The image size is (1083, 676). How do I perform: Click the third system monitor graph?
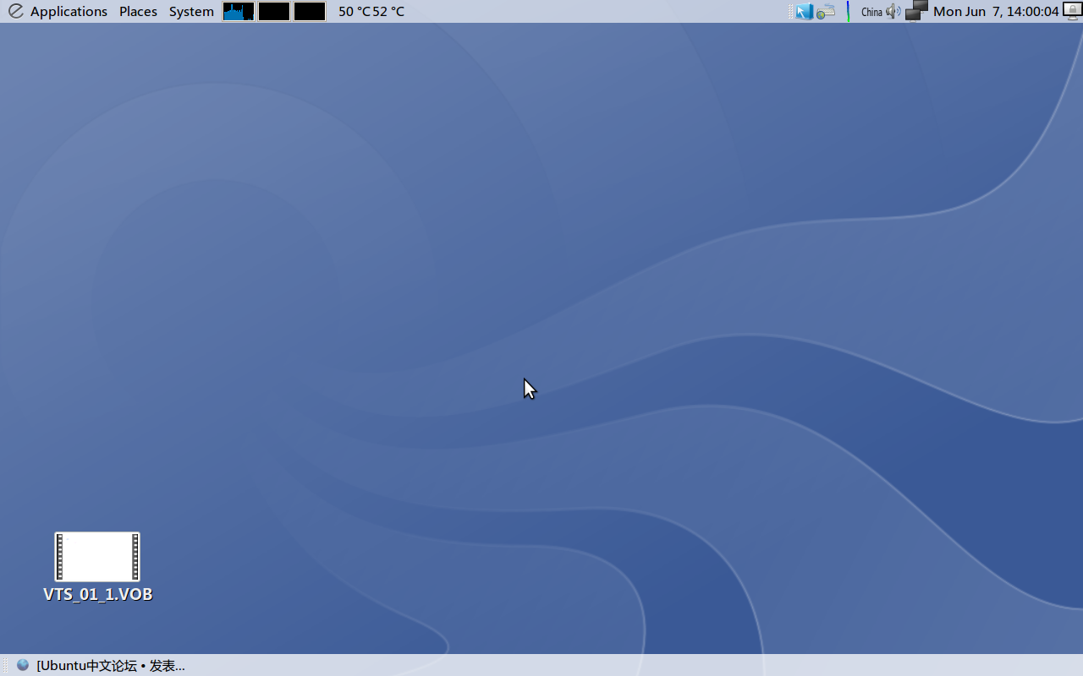click(x=310, y=11)
